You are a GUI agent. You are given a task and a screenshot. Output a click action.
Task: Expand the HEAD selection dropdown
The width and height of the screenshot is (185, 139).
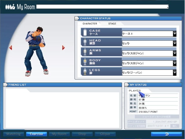(175, 43)
